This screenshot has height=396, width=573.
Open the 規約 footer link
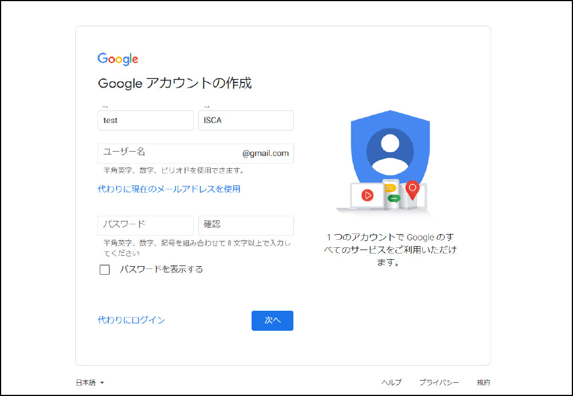[483, 382]
